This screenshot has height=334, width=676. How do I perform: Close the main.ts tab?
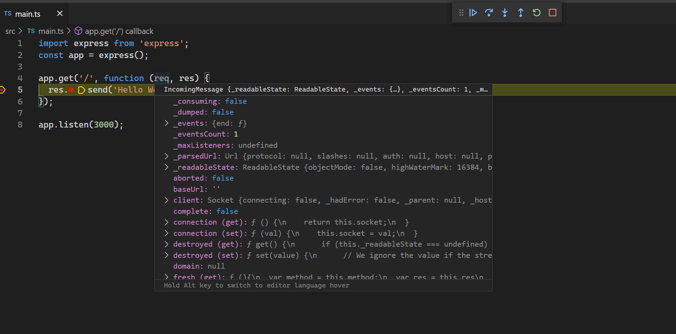point(60,13)
